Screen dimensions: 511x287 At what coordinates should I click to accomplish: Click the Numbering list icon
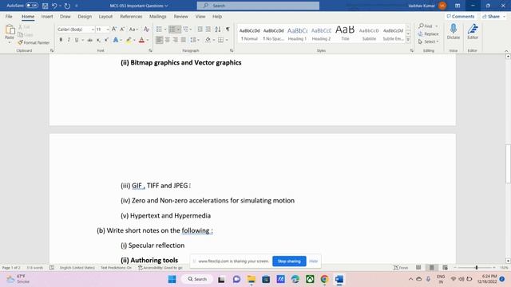coord(172,29)
